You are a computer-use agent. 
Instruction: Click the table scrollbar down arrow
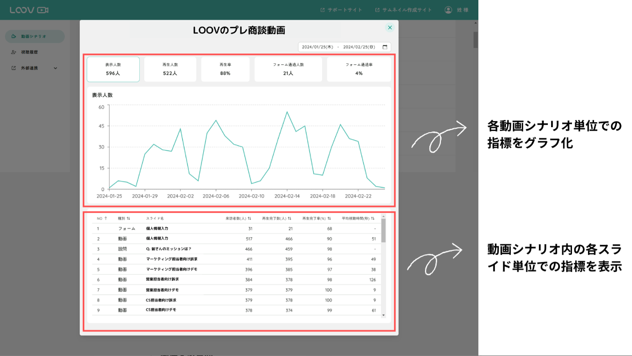point(383,315)
